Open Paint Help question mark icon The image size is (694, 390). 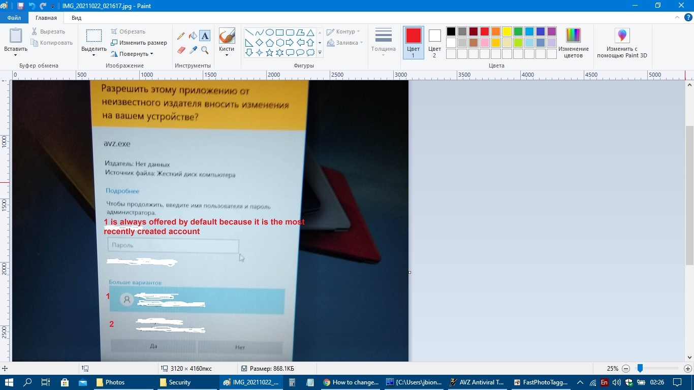click(x=687, y=18)
